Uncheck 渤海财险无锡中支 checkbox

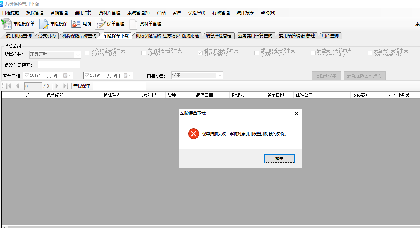tap(200, 53)
